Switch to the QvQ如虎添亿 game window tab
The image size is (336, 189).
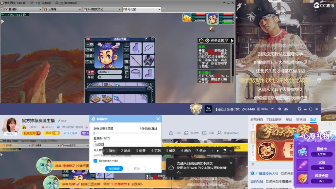pos(102,9)
